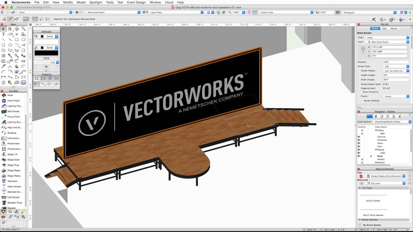Open the Class Options dropdown
This screenshot has width=413, height=232.
click(392, 122)
